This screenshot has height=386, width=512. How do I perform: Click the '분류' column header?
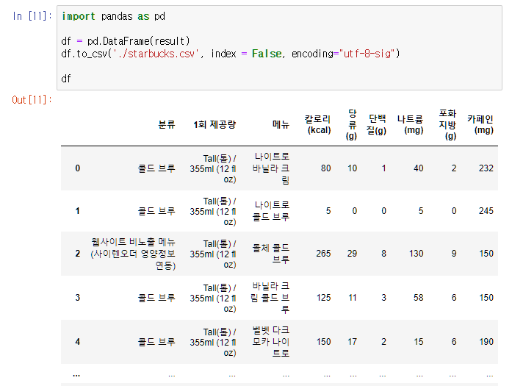[167, 124]
